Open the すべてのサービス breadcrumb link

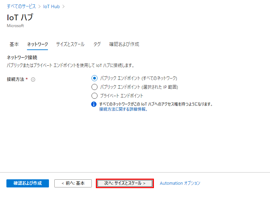[x=21, y=6]
